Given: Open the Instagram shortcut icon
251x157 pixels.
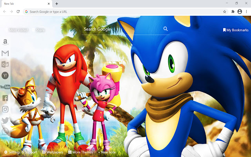Looking at the screenshot, I should [x=5, y=109].
